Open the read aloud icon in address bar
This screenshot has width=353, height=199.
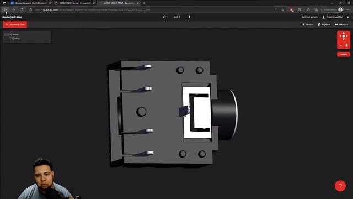(276, 10)
